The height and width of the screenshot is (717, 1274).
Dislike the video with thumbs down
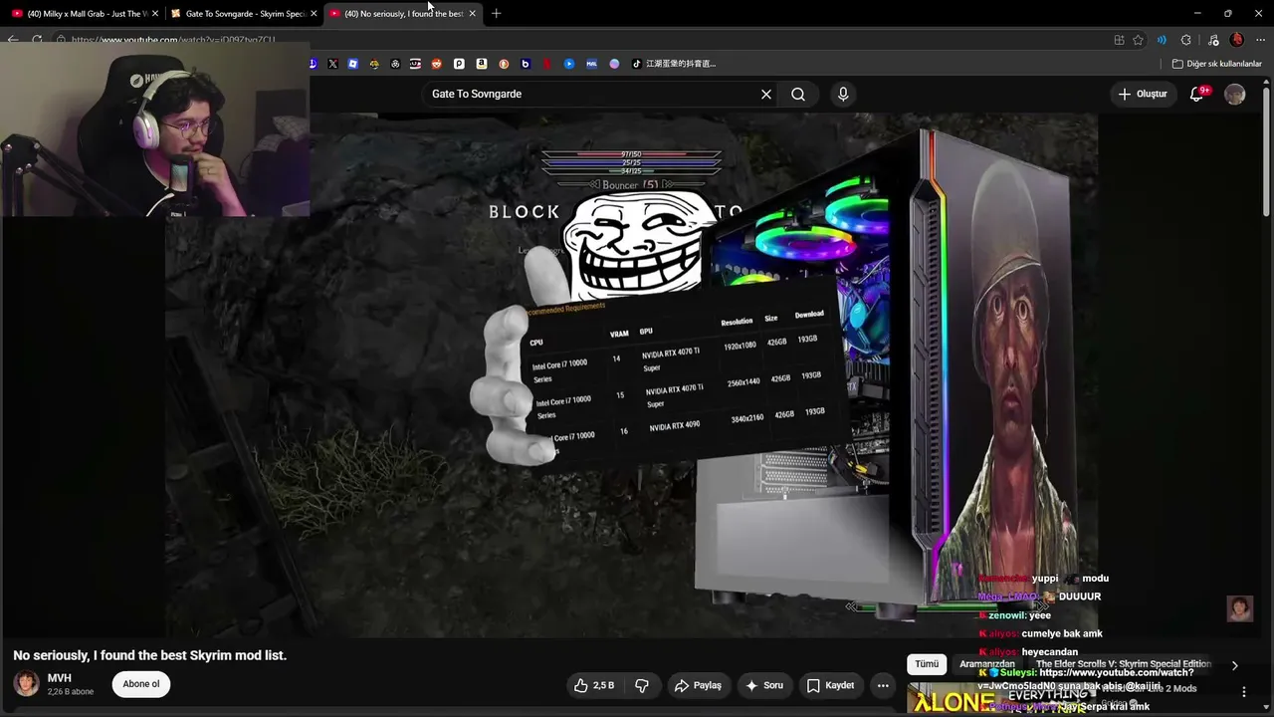pyautogui.click(x=642, y=685)
